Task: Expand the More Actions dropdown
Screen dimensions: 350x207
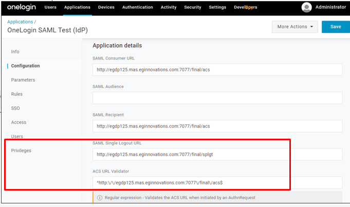Action: tap(295, 27)
